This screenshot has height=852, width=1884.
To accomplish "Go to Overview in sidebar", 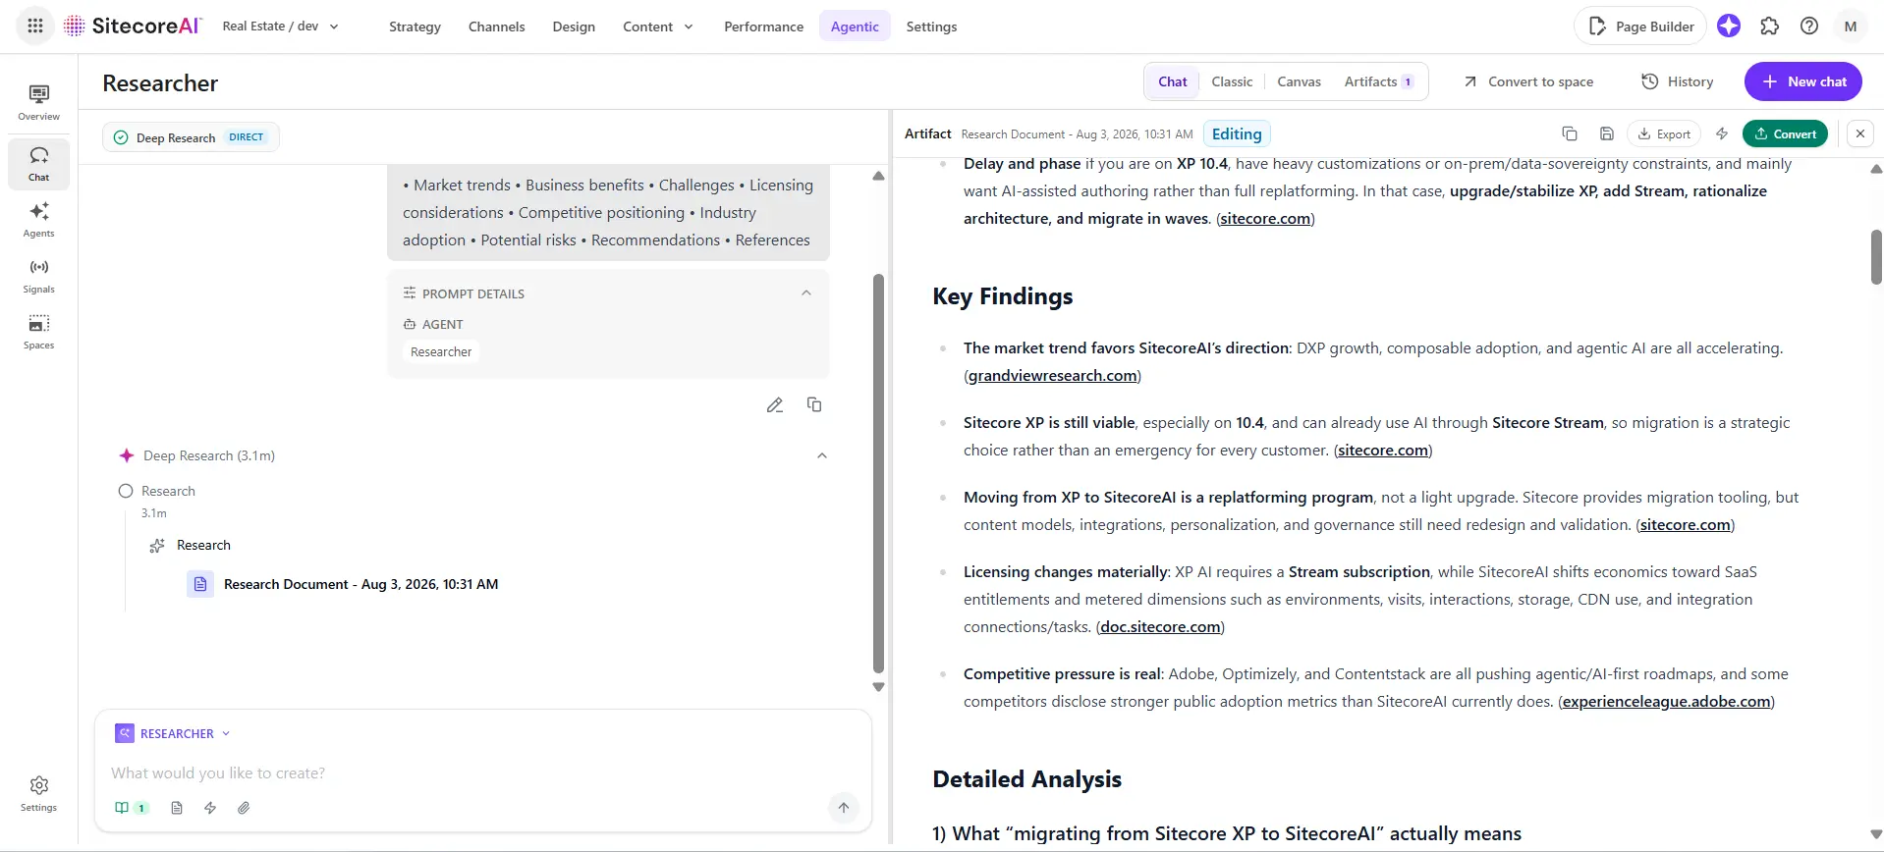I will point(39,102).
